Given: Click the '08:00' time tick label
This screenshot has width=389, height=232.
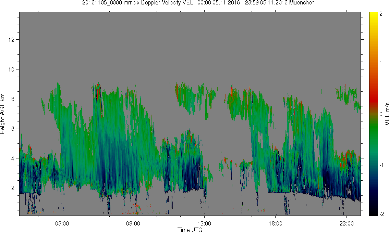Looking at the screenshot, I should click(133, 223).
